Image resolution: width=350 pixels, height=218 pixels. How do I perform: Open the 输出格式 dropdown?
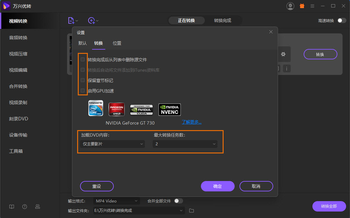116,201
